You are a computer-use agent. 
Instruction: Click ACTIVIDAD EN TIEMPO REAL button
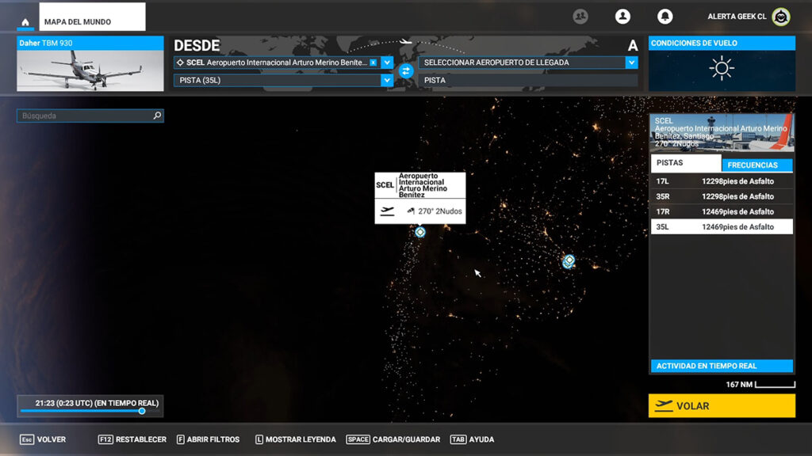coord(722,366)
